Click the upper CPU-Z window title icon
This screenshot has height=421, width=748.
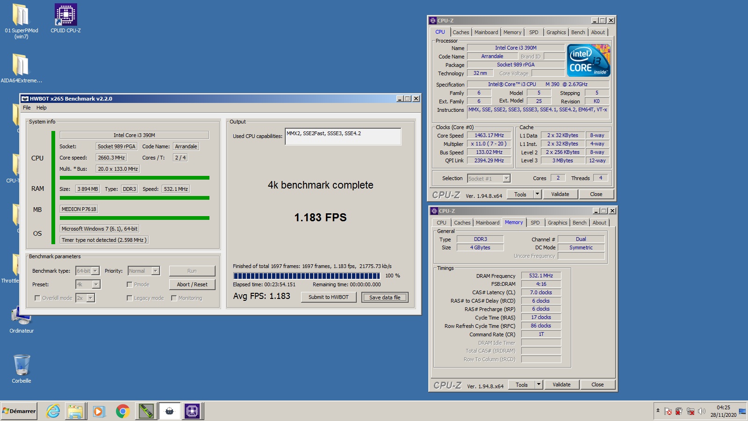tap(433, 21)
